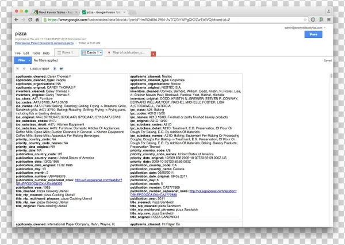Click 'applicants_original: NESTEC S.A.' line
Screen dimensions: 345x245
pos(156,87)
